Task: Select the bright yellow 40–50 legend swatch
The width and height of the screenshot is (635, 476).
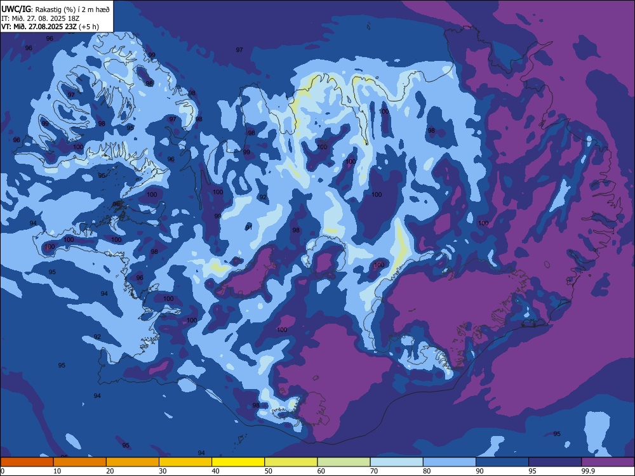Action: (238, 462)
